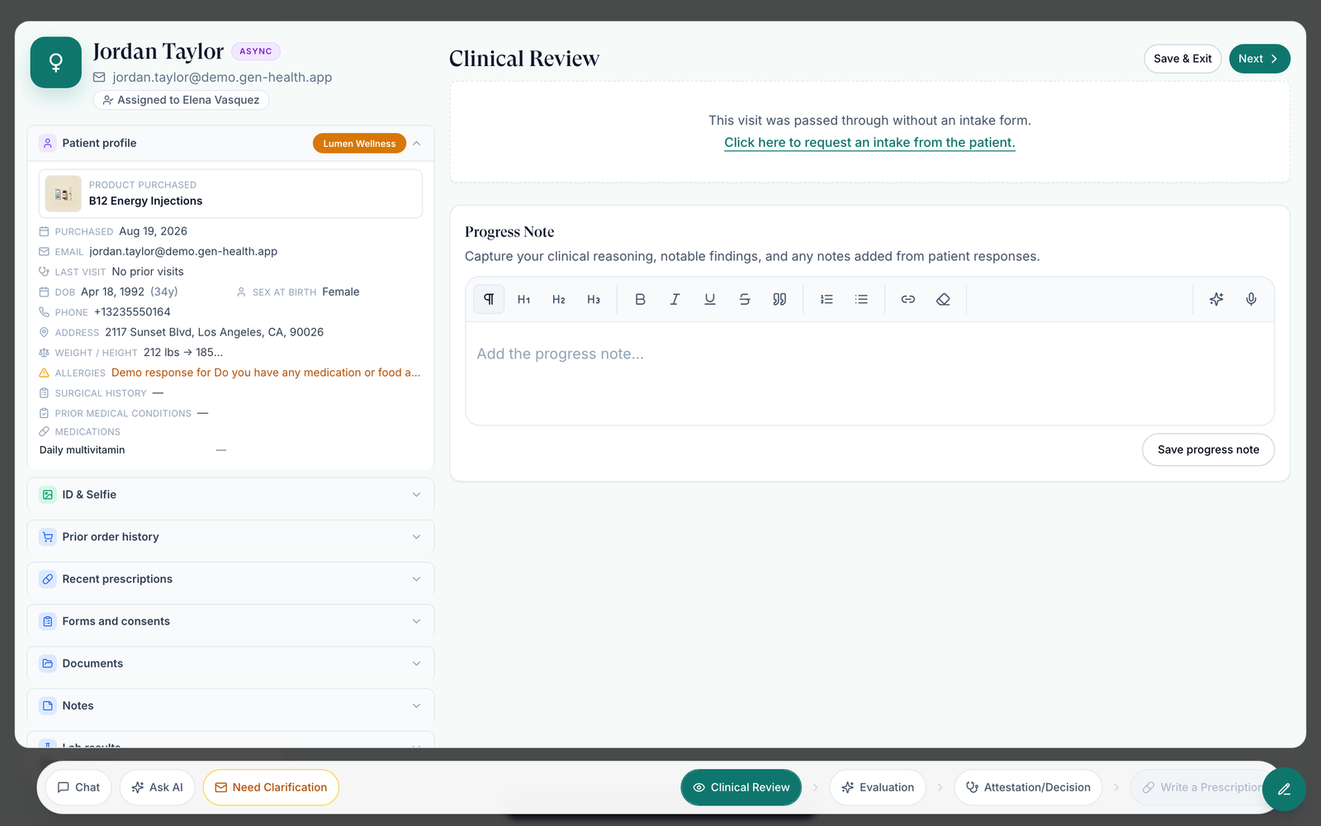The height and width of the screenshot is (826, 1321).
Task: Toggle strikethrough formatting
Action: [745, 299]
